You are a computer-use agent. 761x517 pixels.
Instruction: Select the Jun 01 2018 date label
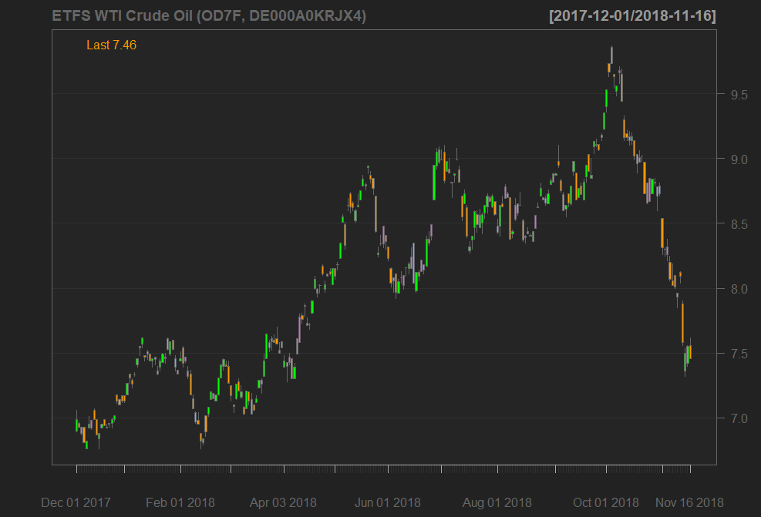[x=388, y=502]
